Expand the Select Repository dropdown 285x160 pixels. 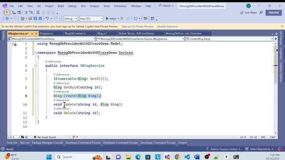(259, 149)
